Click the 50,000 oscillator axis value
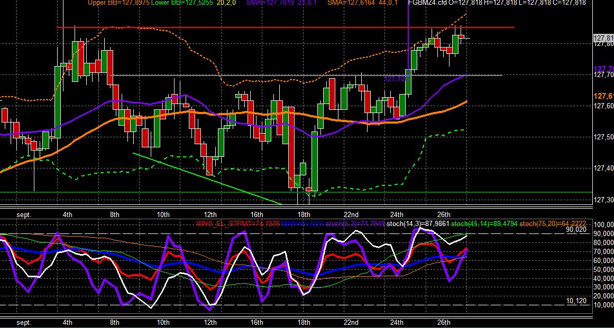614x328 pixels. click(604, 269)
